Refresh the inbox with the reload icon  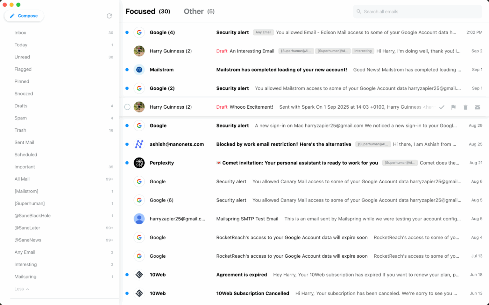pos(110,16)
